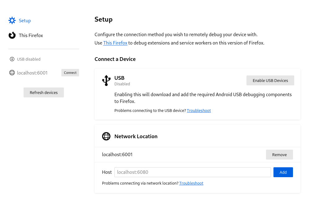Click the USB trident icon in card

coord(106,80)
